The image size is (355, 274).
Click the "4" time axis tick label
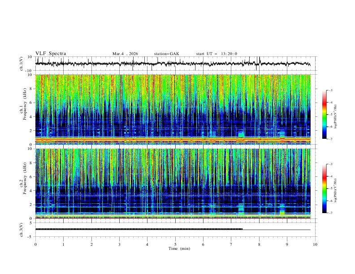tap(147, 244)
